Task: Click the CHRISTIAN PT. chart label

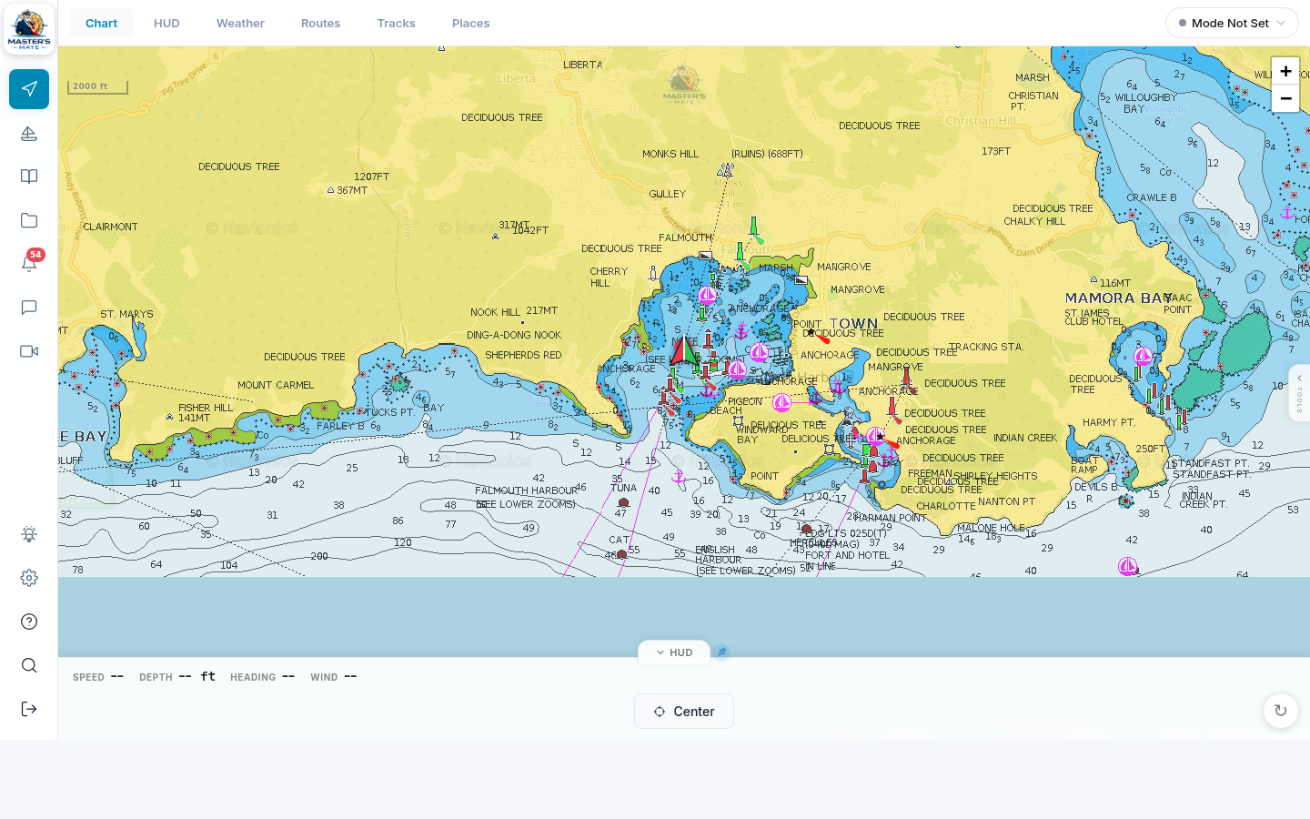Action: 1033,101
